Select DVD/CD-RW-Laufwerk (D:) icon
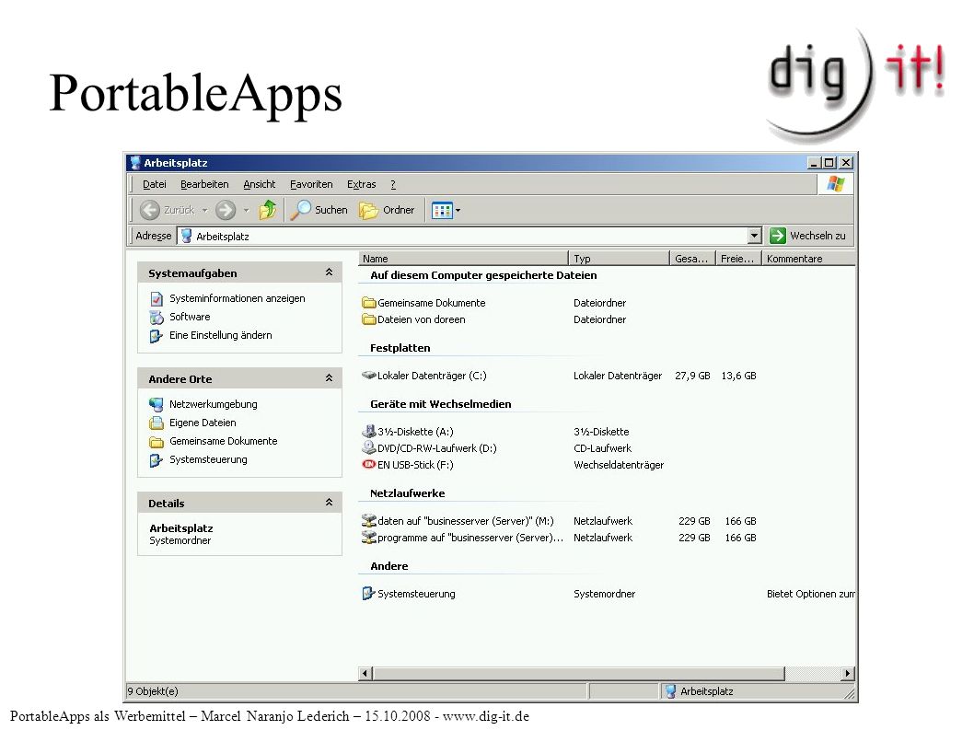 click(x=369, y=448)
